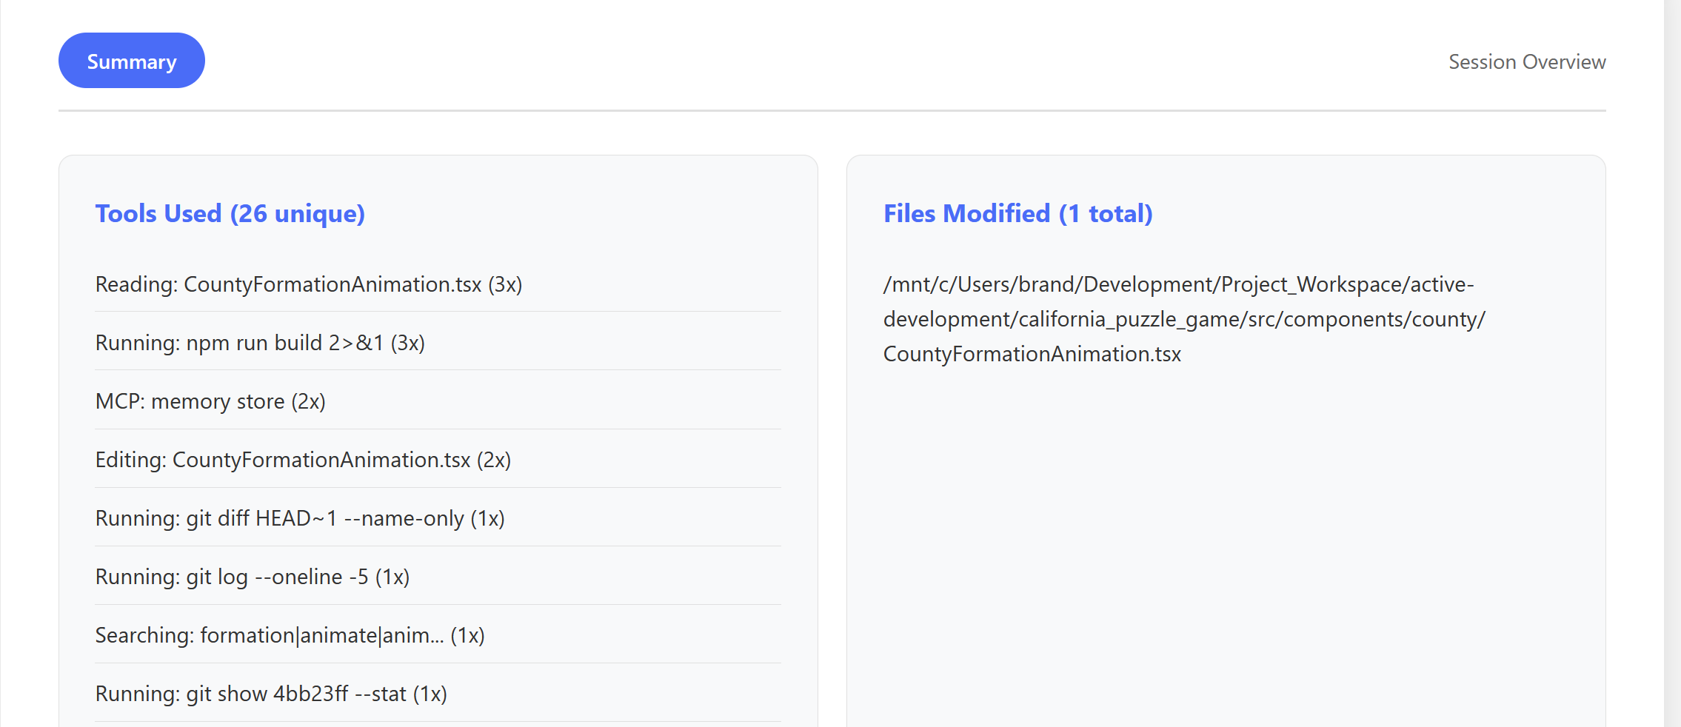Click the Tools Used (26 unique) heading

coord(230,213)
